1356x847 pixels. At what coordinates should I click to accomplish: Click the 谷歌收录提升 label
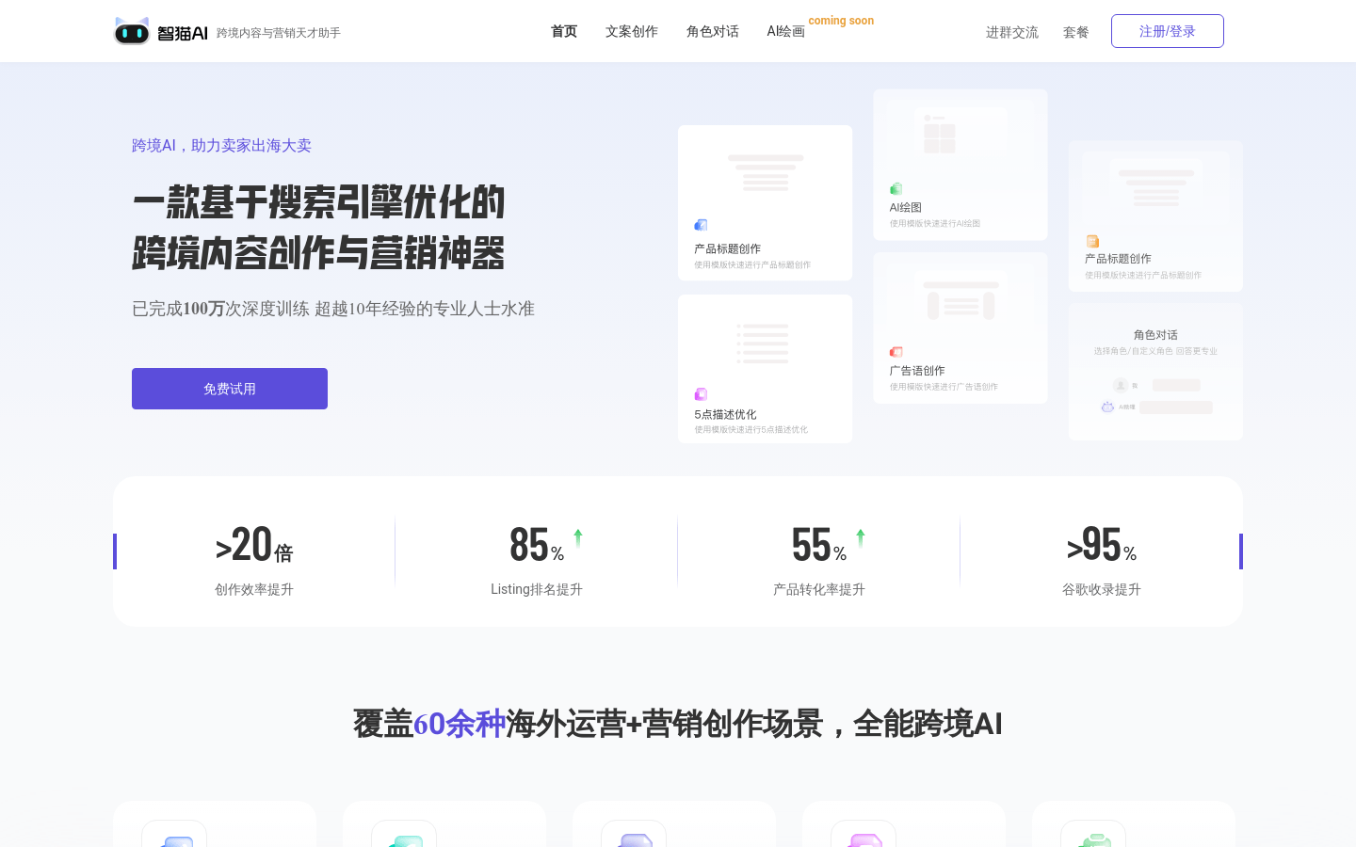[x=1102, y=589]
